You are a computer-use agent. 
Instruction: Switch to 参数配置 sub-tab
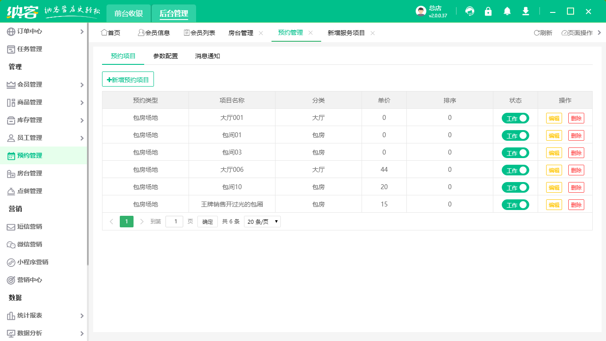[x=165, y=56]
